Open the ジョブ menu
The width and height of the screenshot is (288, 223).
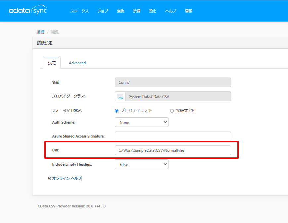[x=103, y=11]
